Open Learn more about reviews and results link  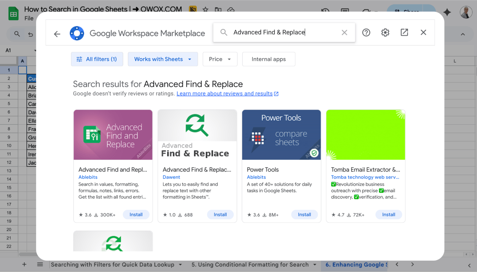point(227,93)
